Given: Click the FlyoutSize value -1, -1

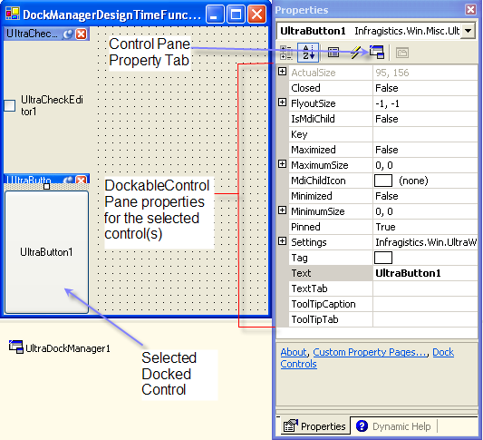Looking at the screenshot, I should tap(387, 103).
